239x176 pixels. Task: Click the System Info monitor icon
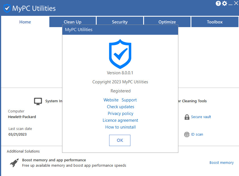click(38, 101)
